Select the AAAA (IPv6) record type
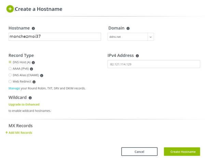The width and height of the screenshot is (205, 159). pyautogui.click(x=10, y=69)
